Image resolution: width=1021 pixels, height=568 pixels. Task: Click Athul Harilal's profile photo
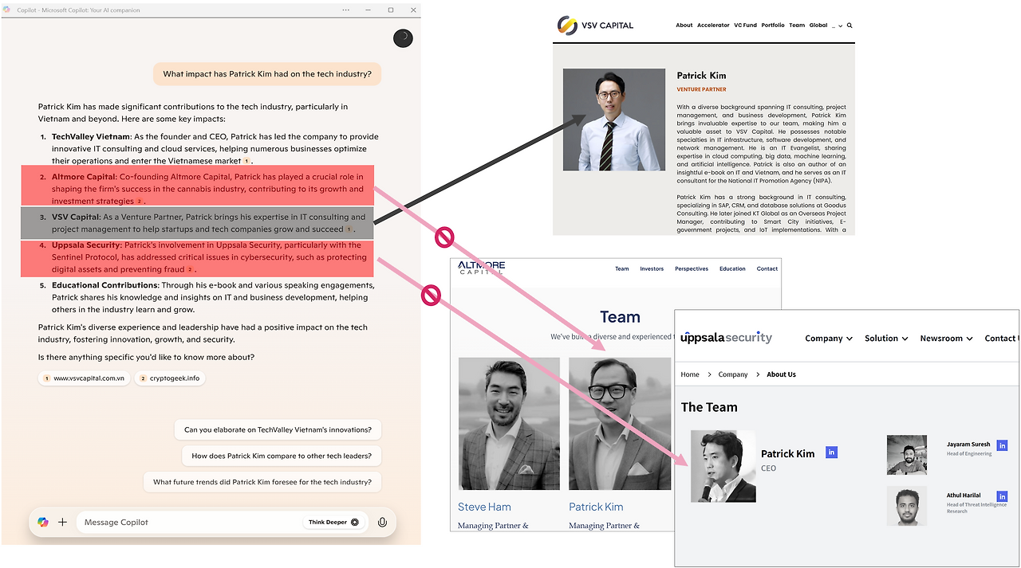pos(907,506)
